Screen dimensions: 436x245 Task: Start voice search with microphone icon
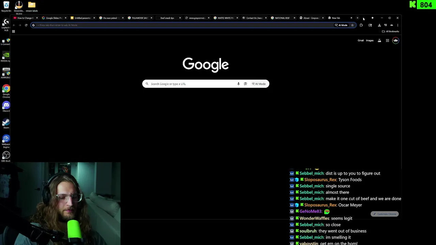click(x=238, y=84)
